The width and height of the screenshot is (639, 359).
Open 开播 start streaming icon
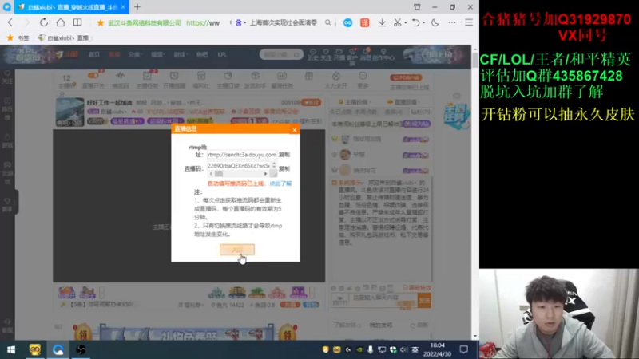pos(339,55)
